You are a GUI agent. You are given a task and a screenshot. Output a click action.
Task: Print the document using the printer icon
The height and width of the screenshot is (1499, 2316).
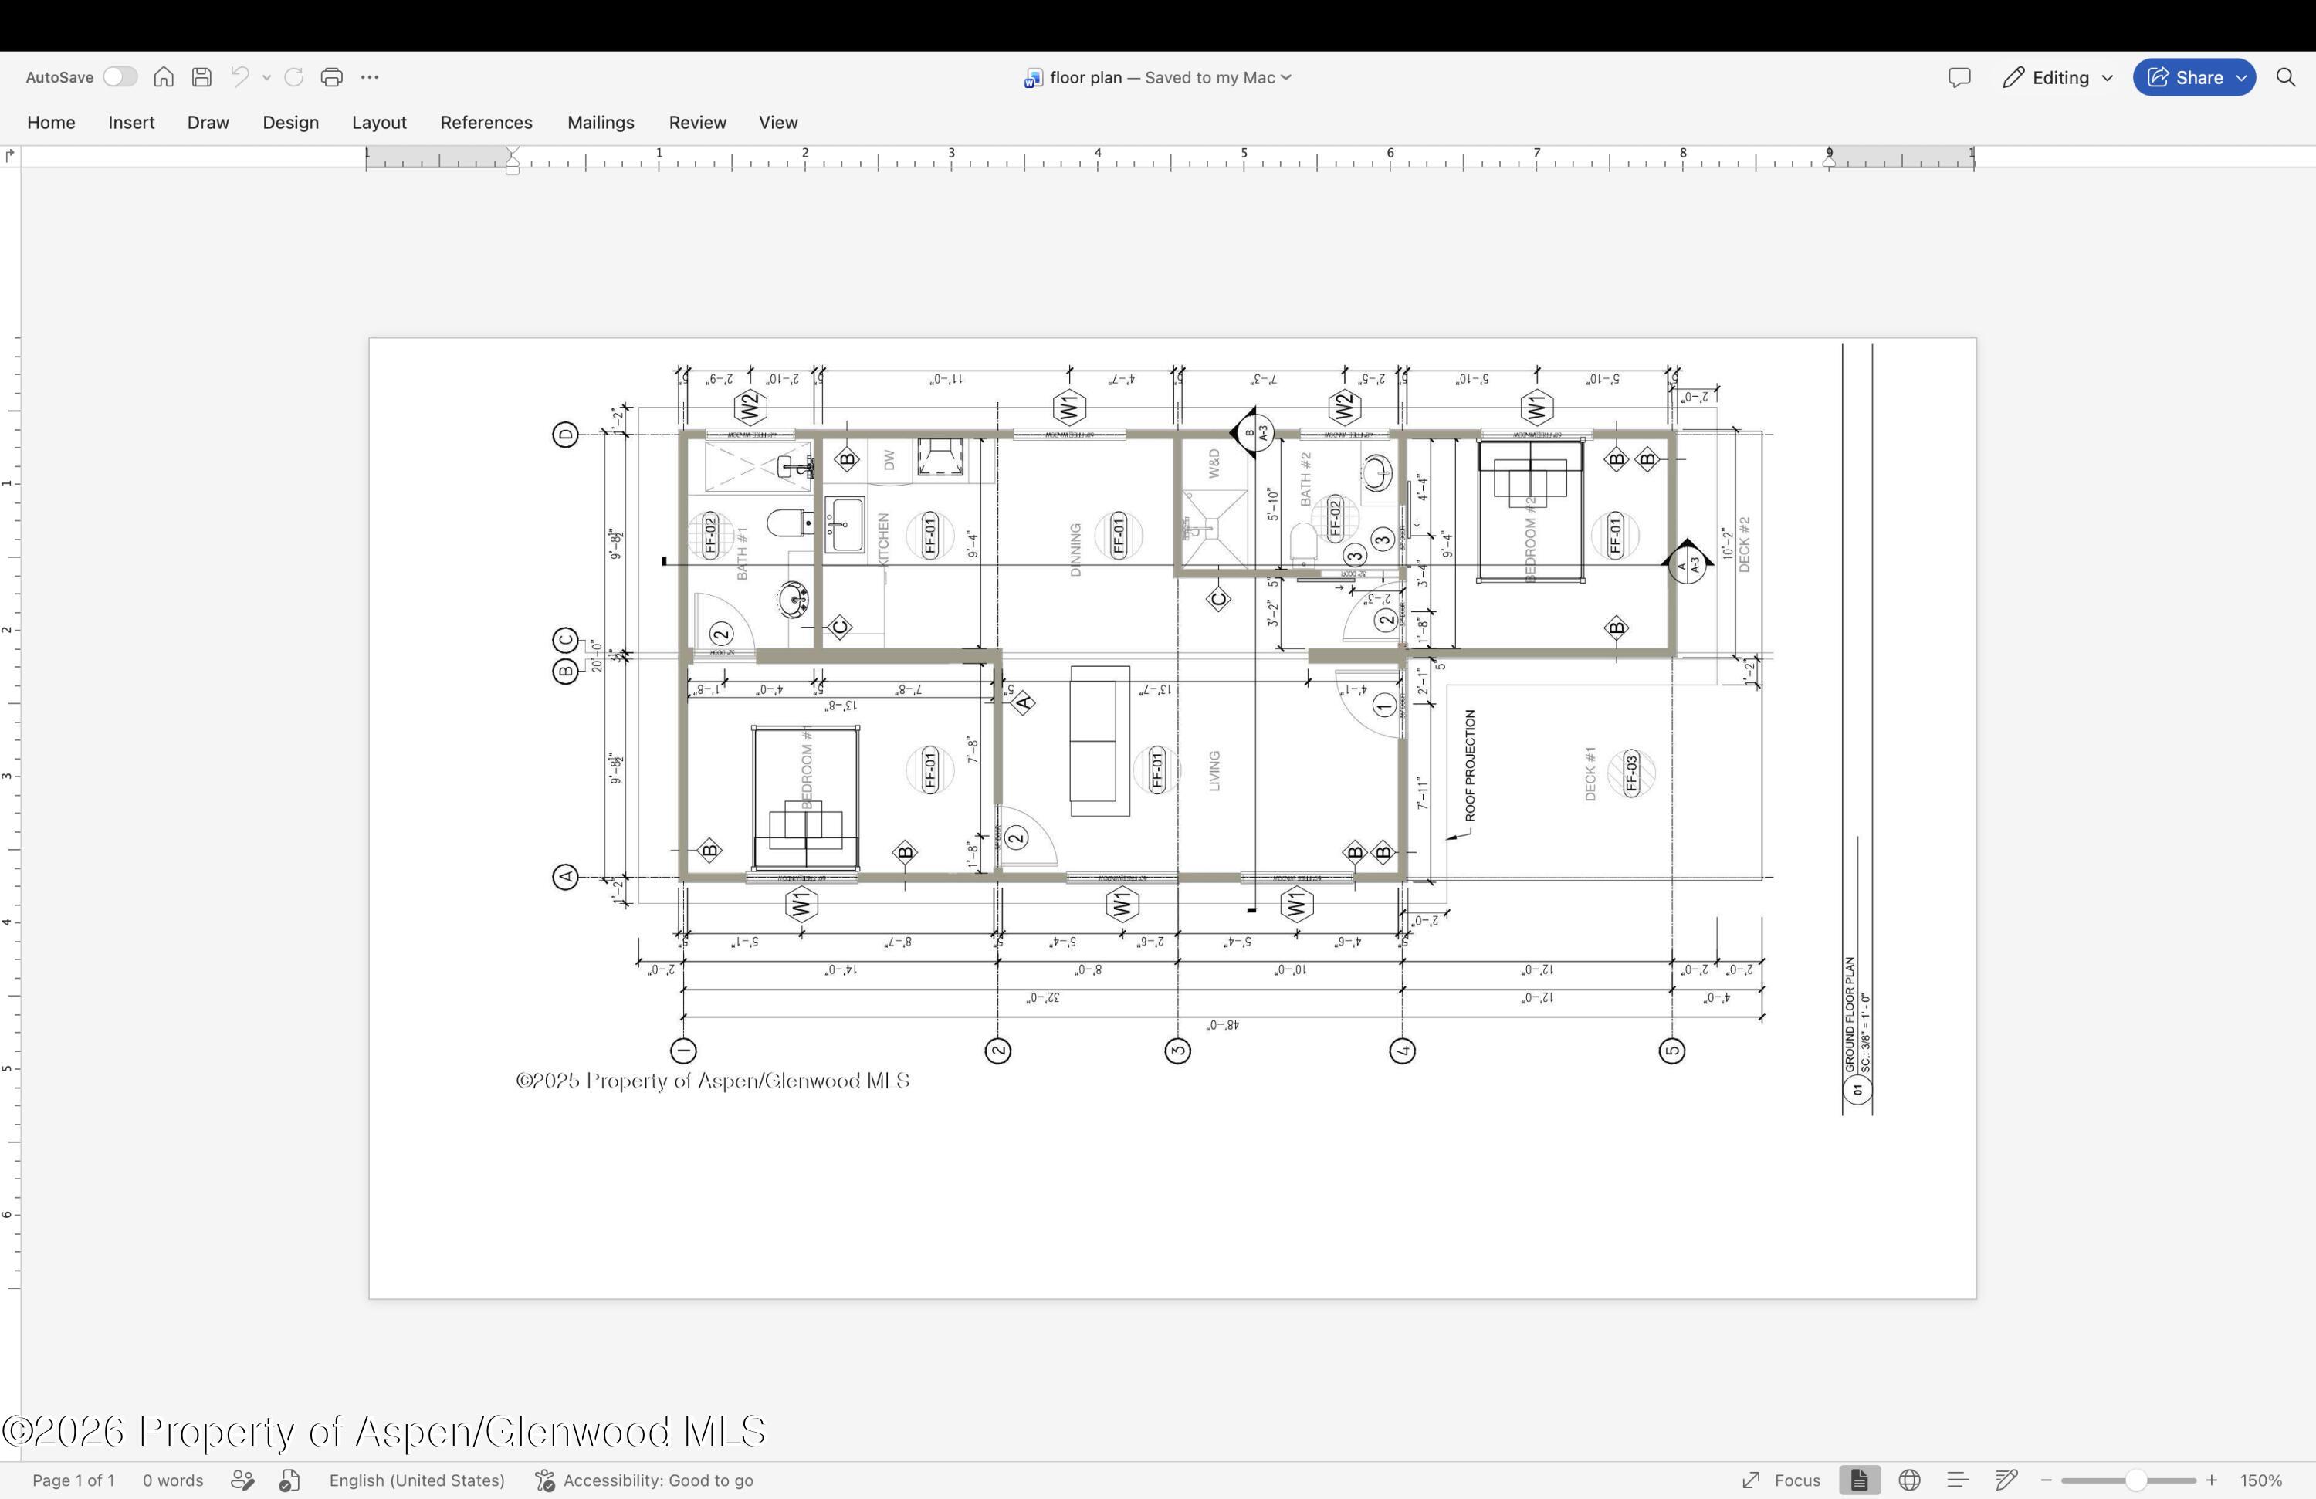332,77
